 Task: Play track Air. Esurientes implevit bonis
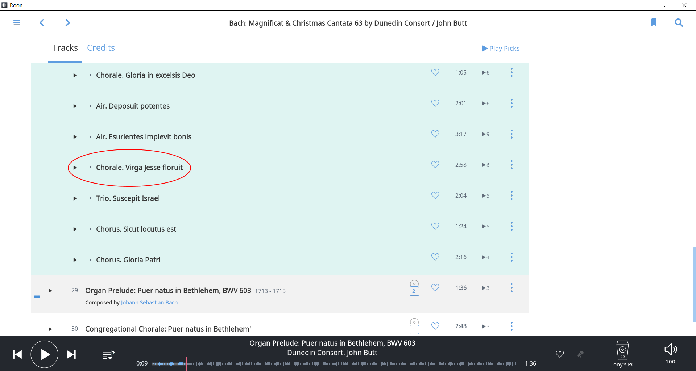pos(75,137)
